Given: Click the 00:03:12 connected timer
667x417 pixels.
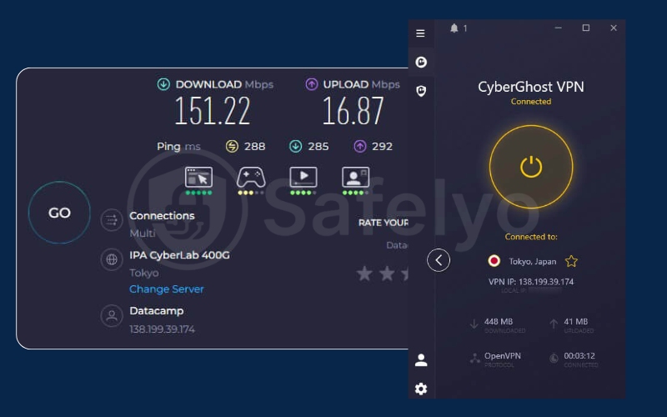Looking at the screenshot, I should tap(579, 356).
